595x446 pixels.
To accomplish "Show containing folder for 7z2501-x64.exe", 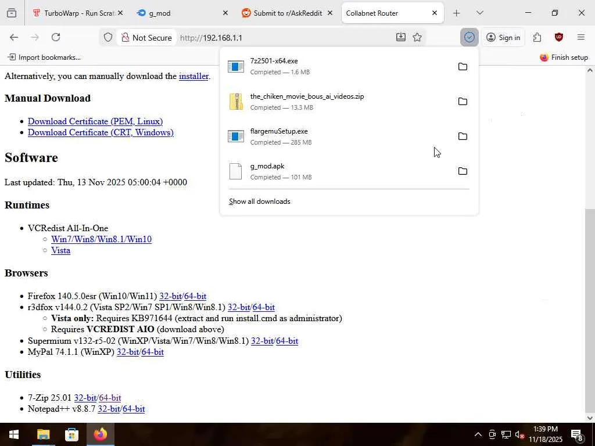I will (463, 67).
